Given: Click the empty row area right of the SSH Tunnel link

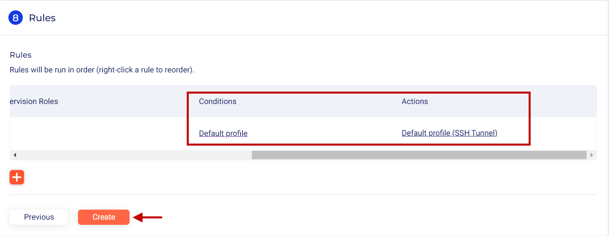Looking at the screenshot, I should pyautogui.click(x=564, y=133).
